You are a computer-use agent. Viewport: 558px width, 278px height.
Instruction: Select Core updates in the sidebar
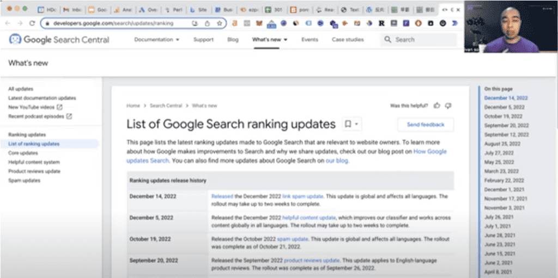point(23,153)
